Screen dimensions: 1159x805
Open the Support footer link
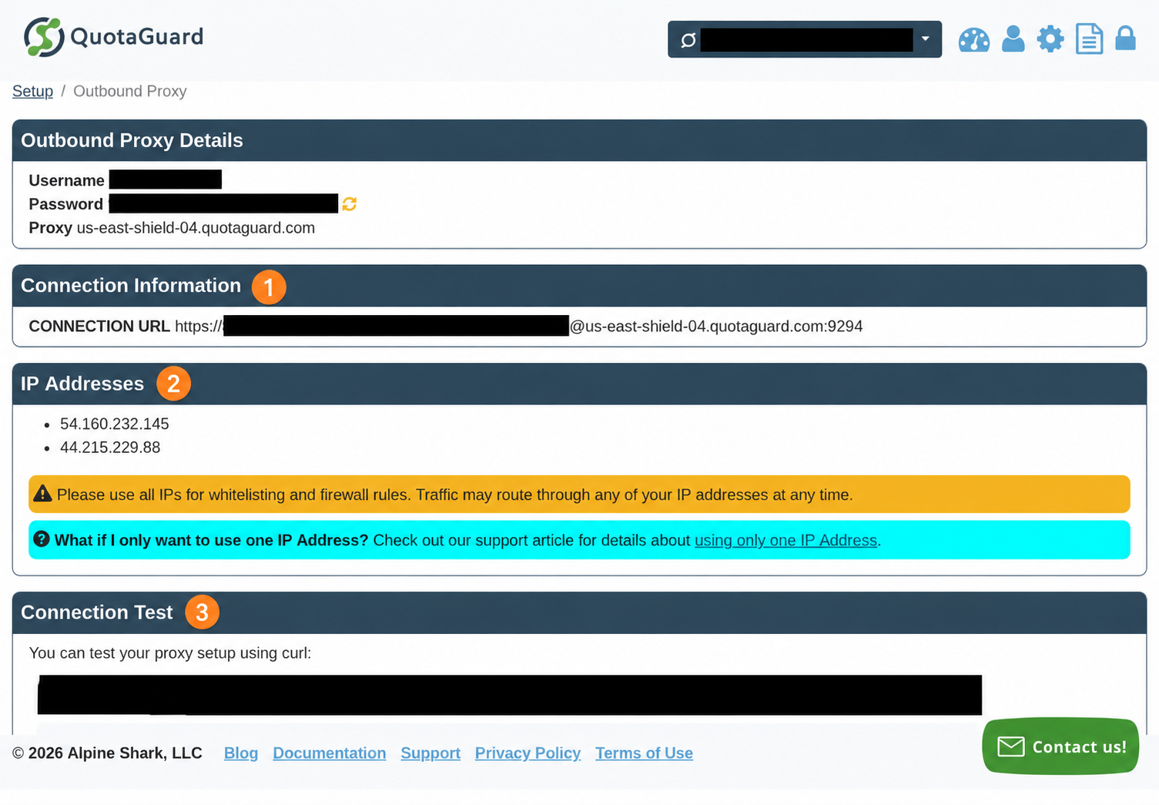click(430, 753)
